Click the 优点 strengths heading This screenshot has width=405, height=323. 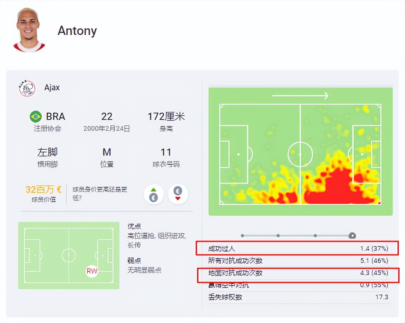(134, 226)
